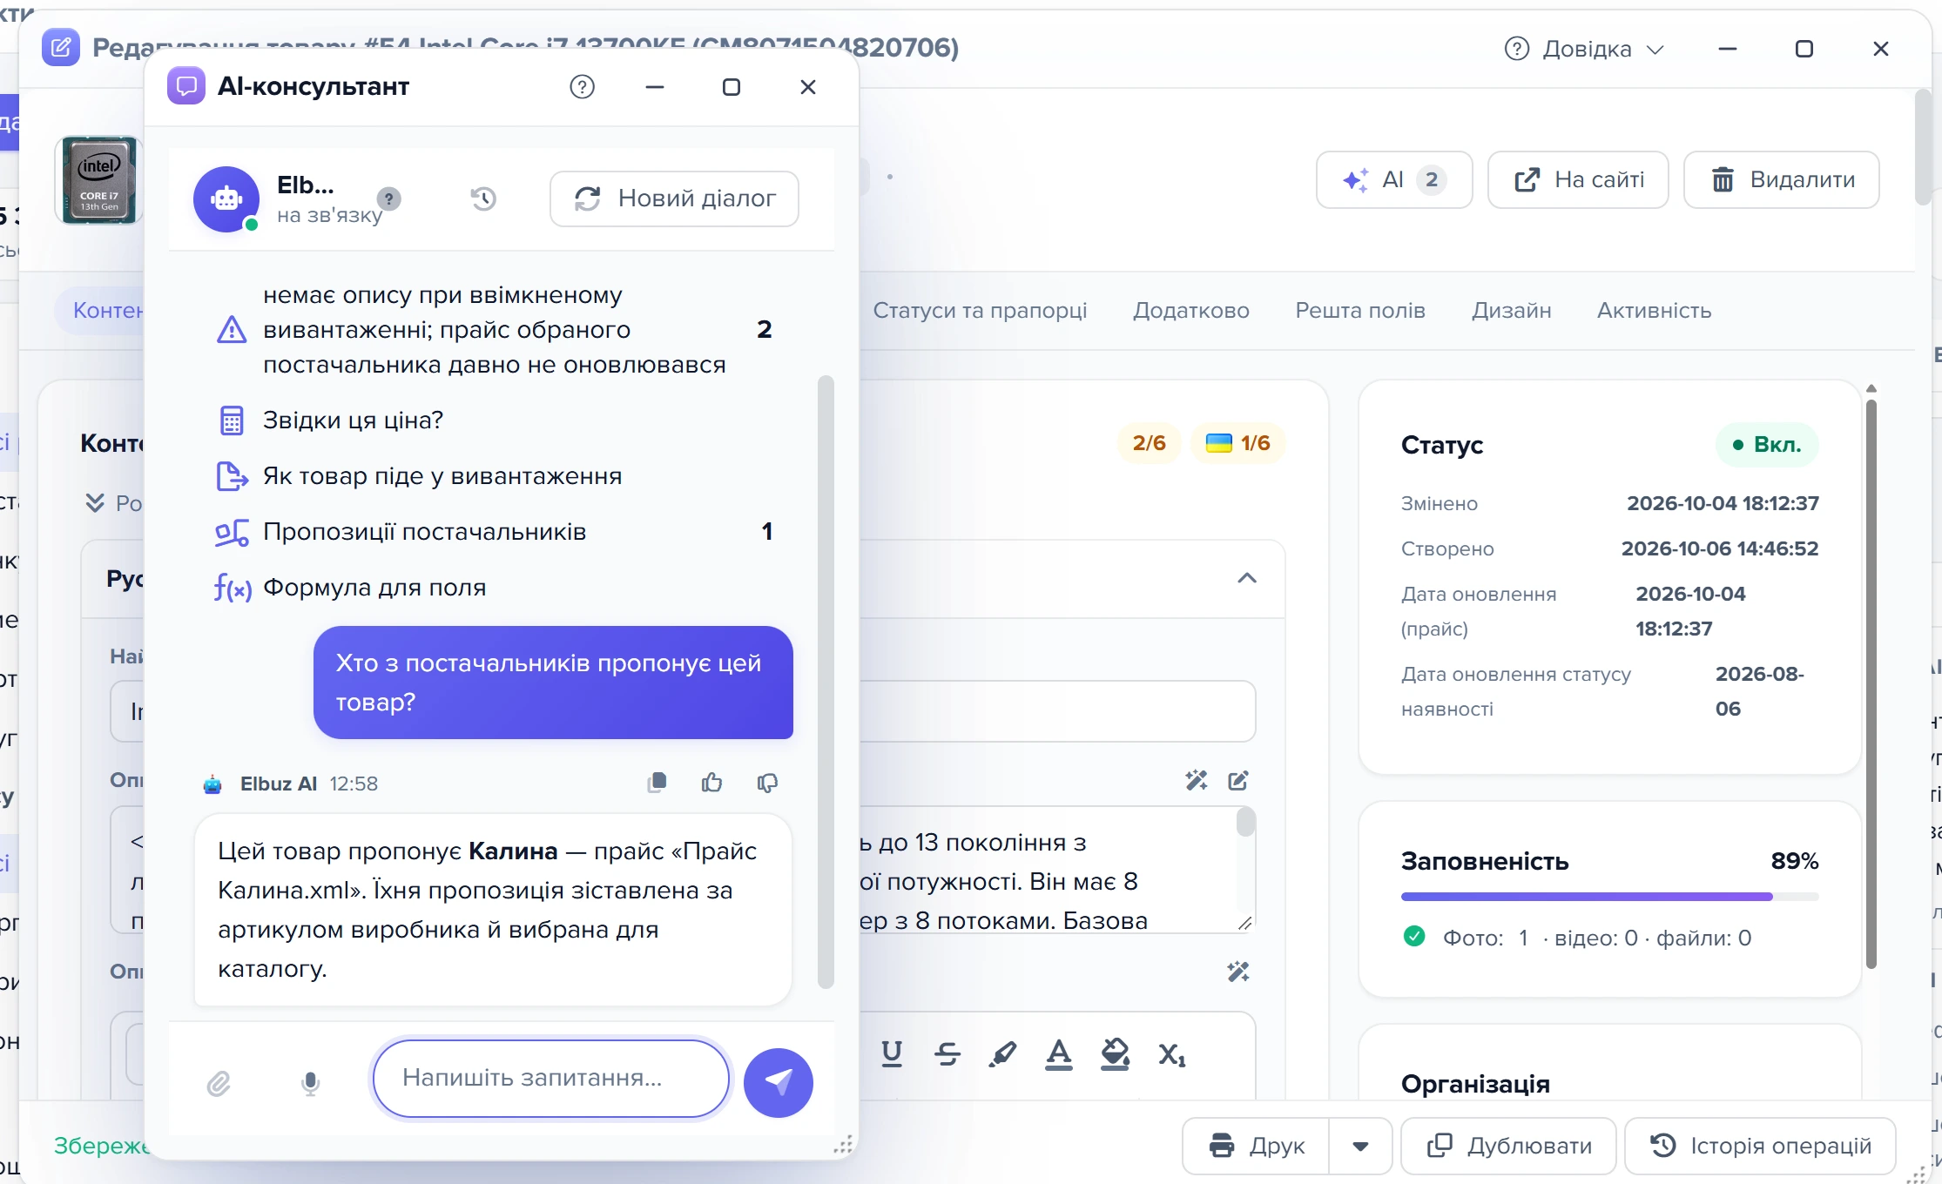Focus the Напишіть запитання input
1942x1184 pixels.
tap(550, 1078)
